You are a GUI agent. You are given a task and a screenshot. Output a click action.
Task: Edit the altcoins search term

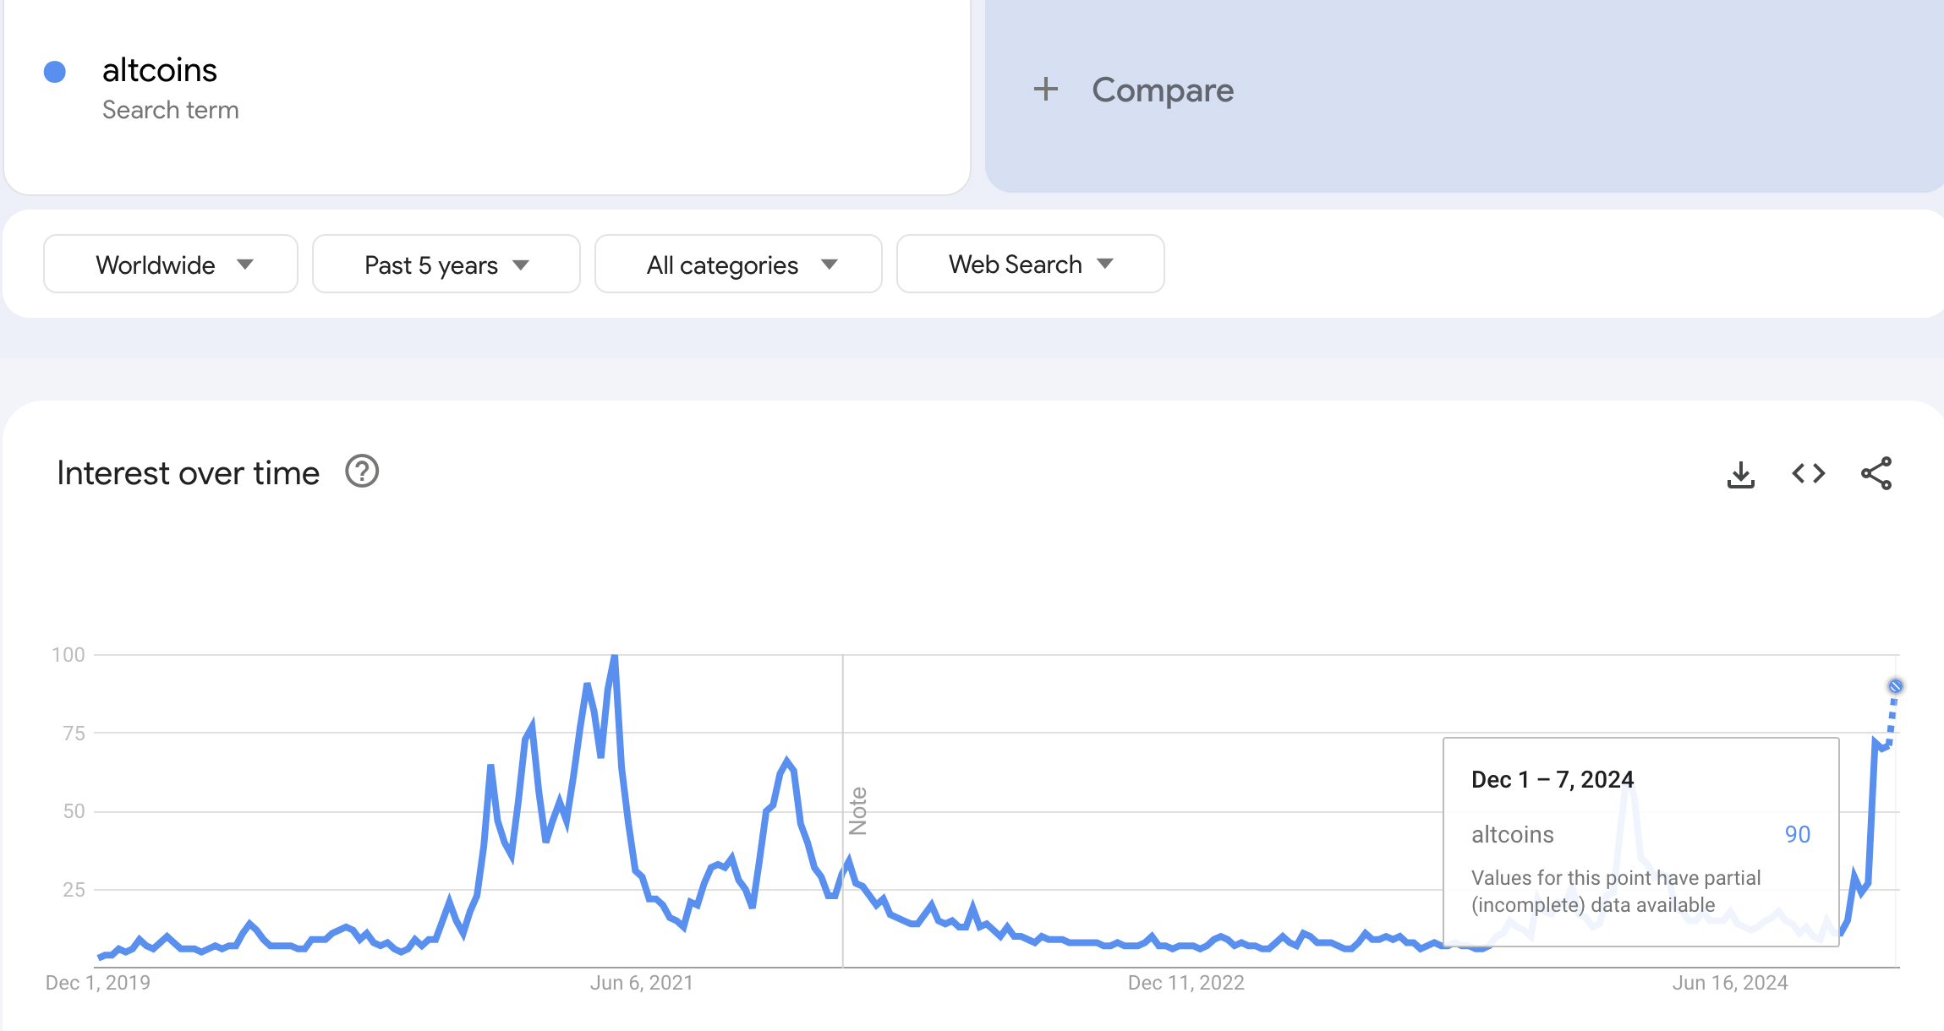click(x=160, y=70)
